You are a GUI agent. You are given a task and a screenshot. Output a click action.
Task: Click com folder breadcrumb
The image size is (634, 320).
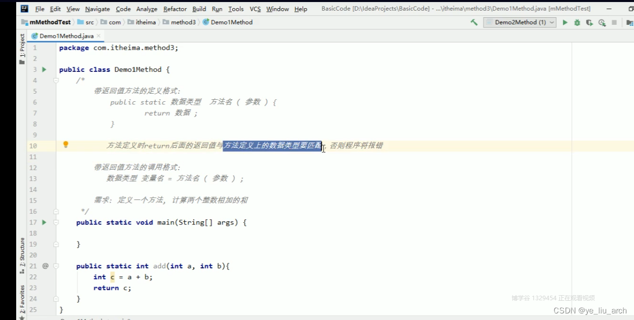coord(111,22)
